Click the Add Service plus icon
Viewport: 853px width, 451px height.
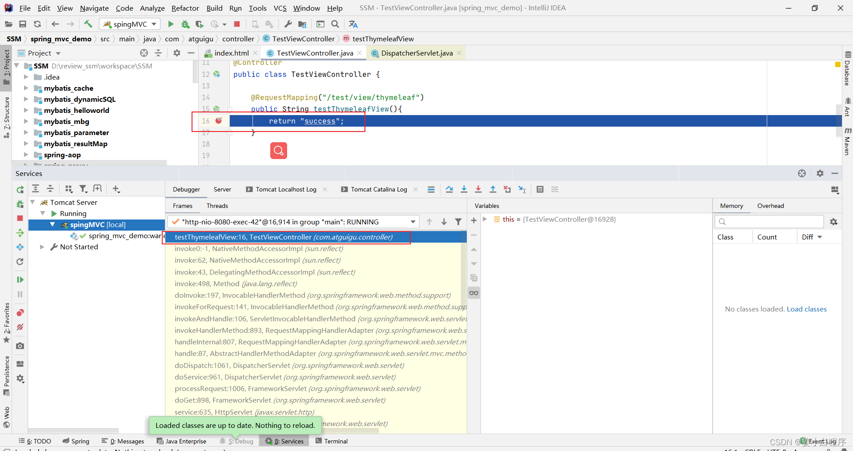(x=116, y=189)
